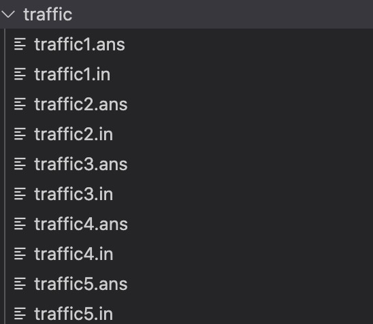Click file icon next to traffic5.in

click(x=20, y=314)
